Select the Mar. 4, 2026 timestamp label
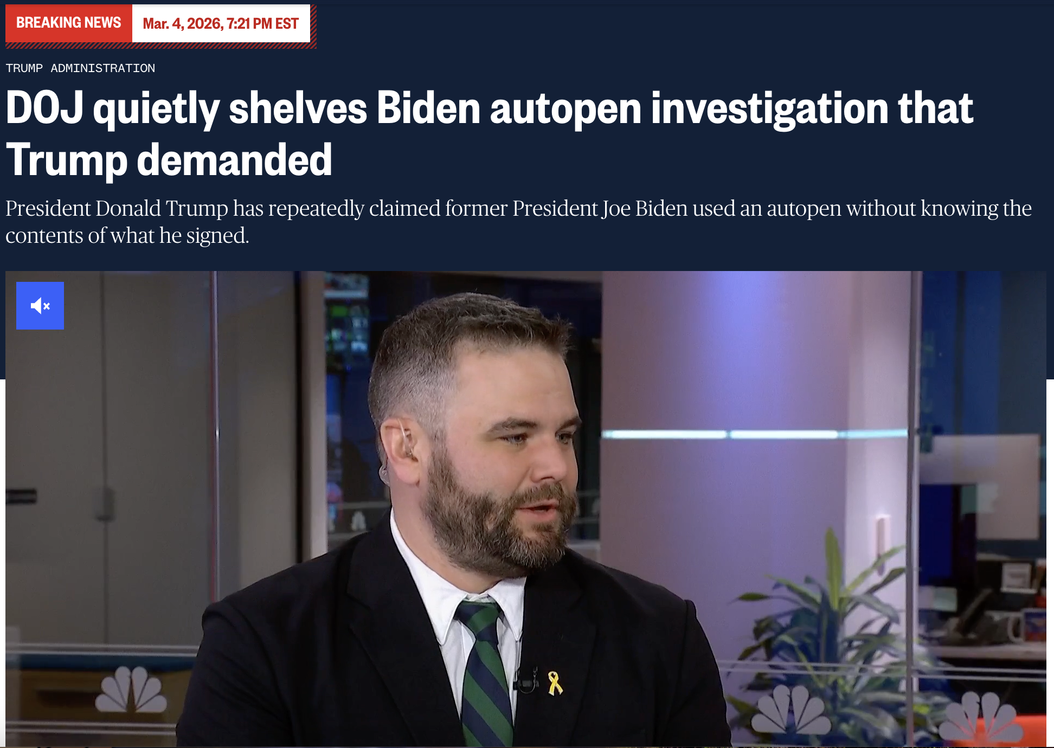The image size is (1054, 748). pos(221,23)
